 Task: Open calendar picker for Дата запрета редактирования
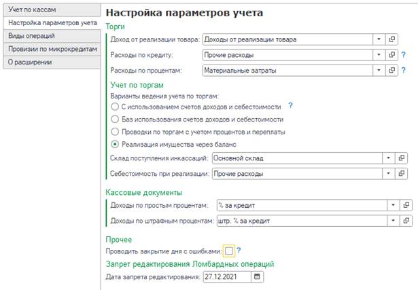pos(257,276)
